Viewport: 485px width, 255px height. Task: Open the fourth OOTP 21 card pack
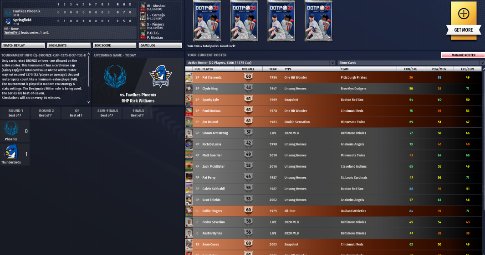(318, 21)
